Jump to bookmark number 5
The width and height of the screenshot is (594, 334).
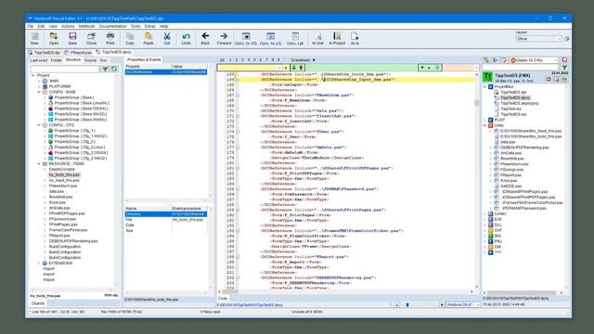pyautogui.click(x=254, y=59)
